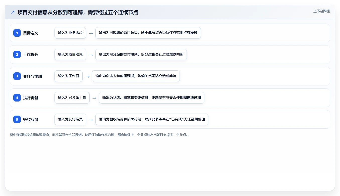Click the arrow after 输入为项目结果
This screenshot has width=340, height=196.
tap(91, 55)
